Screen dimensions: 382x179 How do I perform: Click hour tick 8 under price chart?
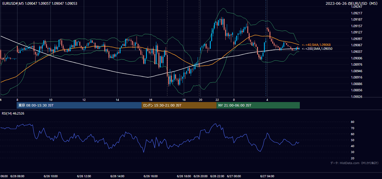tap(17, 100)
